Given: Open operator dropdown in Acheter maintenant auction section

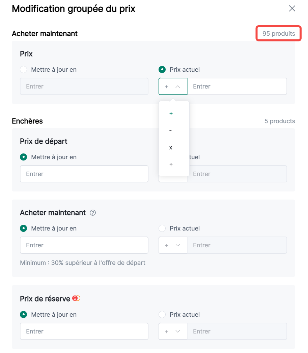Looking at the screenshot, I should [x=173, y=245].
